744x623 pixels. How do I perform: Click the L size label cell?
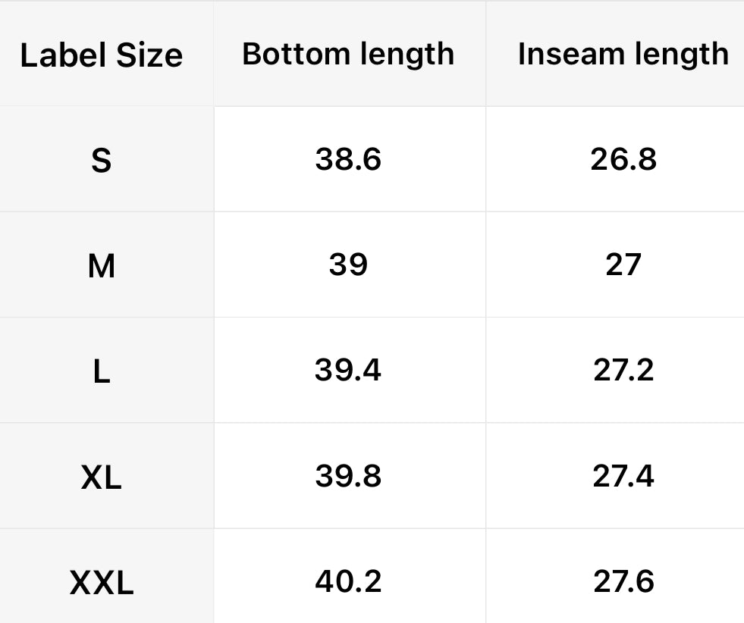(x=101, y=371)
